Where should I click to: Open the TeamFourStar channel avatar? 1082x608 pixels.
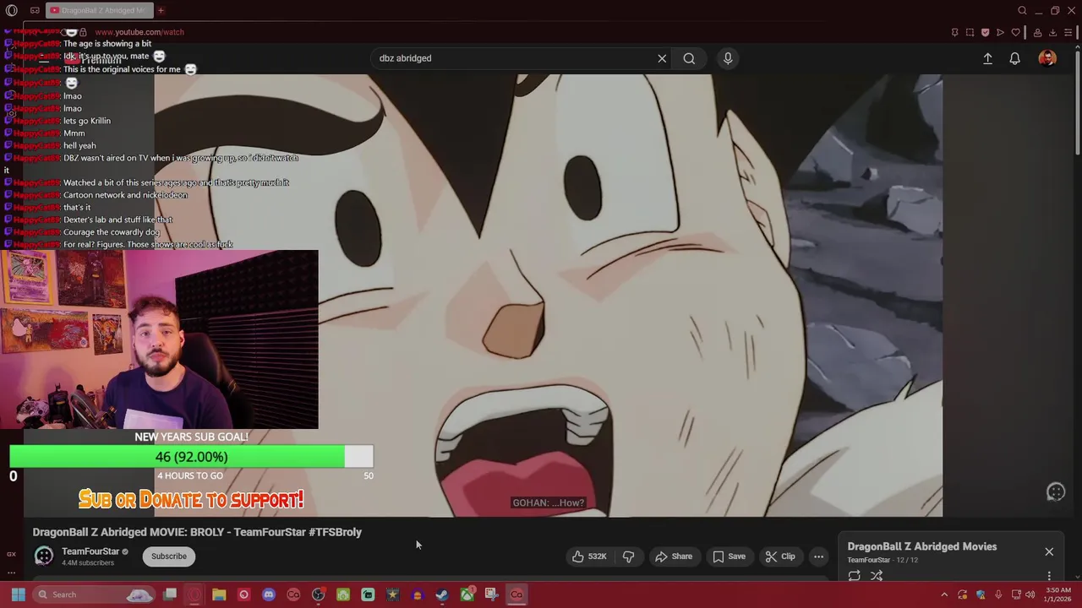tap(43, 556)
